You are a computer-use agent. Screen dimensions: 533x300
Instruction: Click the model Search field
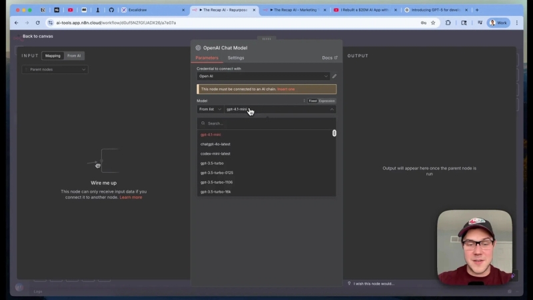(266, 123)
